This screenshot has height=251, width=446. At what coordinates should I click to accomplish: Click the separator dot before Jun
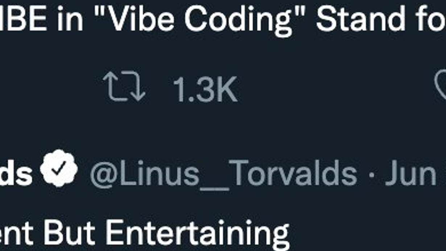click(x=371, y=174)
